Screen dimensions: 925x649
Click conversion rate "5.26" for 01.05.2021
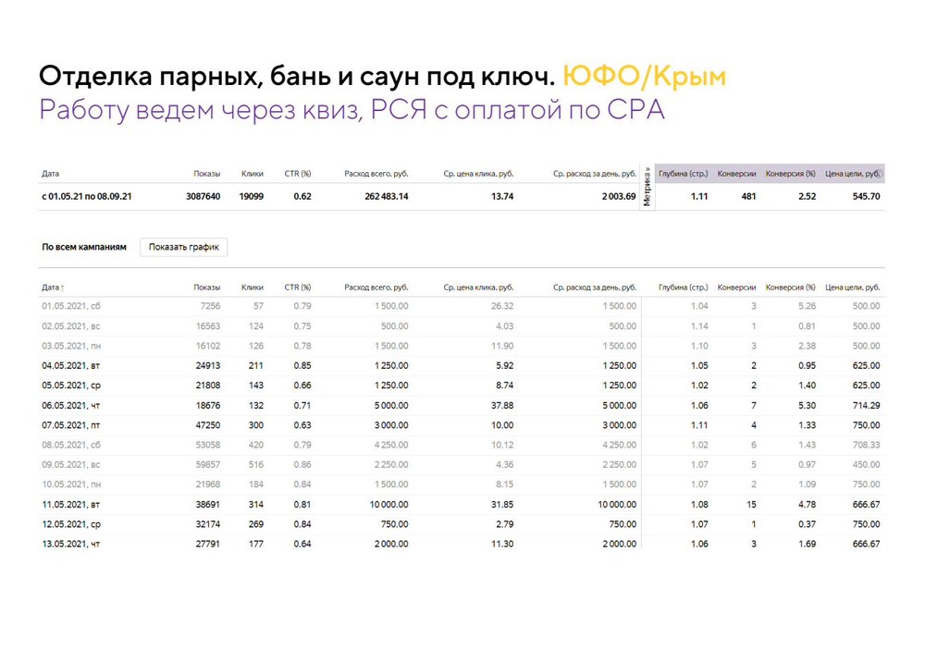point(807,306)
